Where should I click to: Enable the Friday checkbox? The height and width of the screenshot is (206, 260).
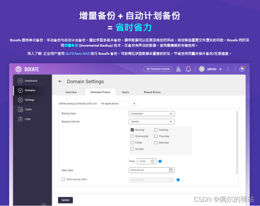(132, 143)
